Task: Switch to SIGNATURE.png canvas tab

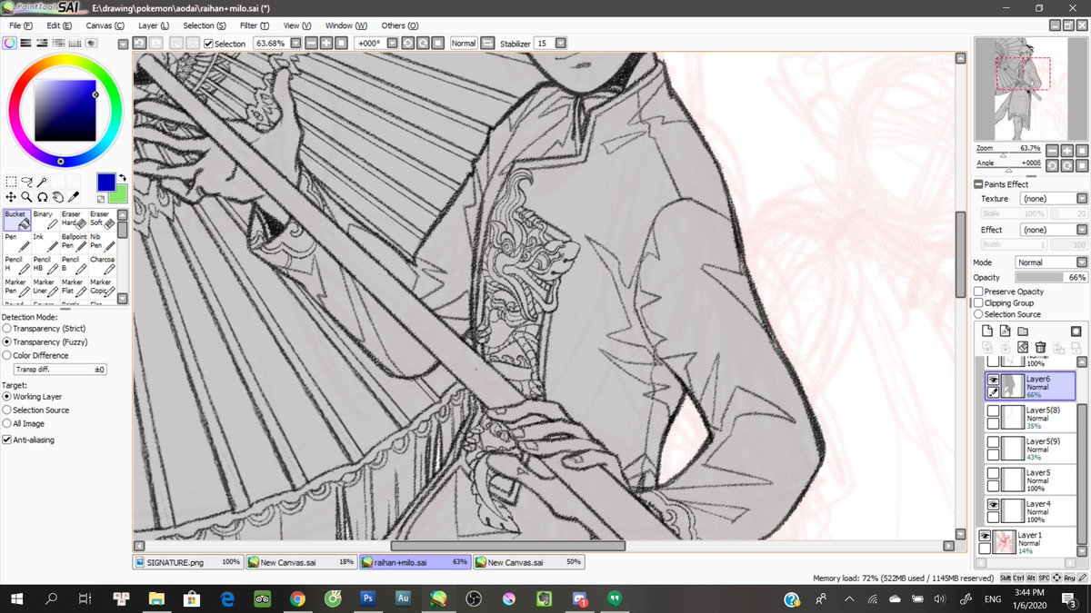Action: (188, 562)
